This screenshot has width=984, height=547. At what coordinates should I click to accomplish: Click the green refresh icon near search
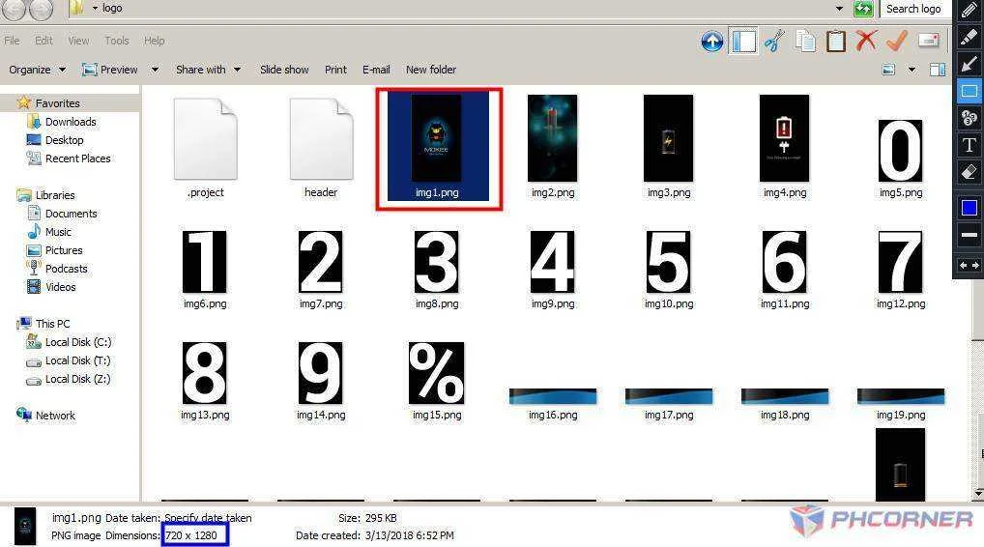pyautogui.click(x=863, y=9)
